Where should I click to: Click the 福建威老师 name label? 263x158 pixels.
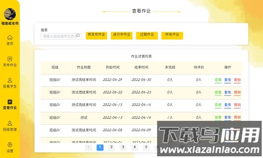[x=10, y=23]
